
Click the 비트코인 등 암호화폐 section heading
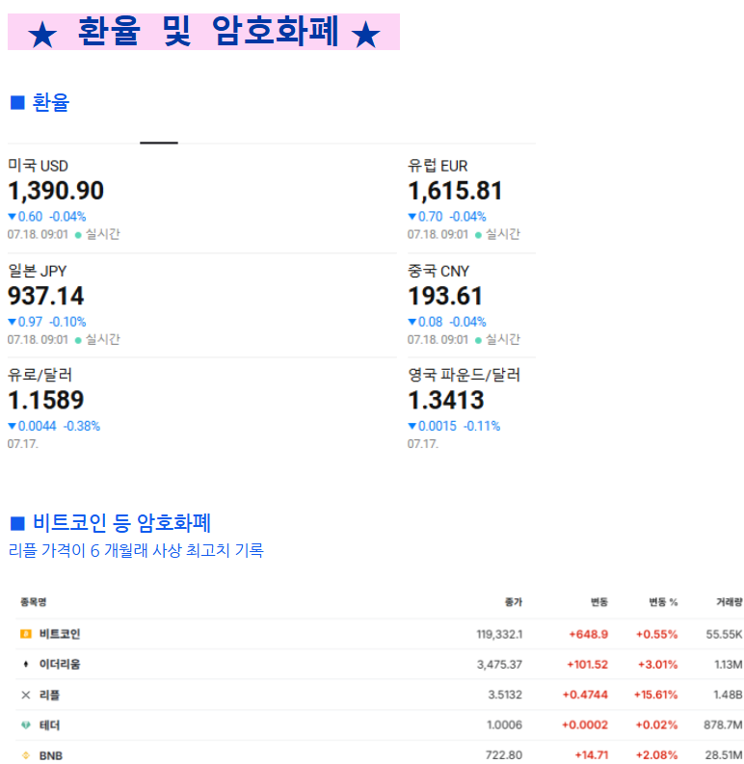click(121, 523)
